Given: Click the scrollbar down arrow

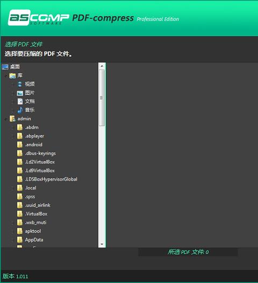Looking at the screenshot, I should click(102, 244).
